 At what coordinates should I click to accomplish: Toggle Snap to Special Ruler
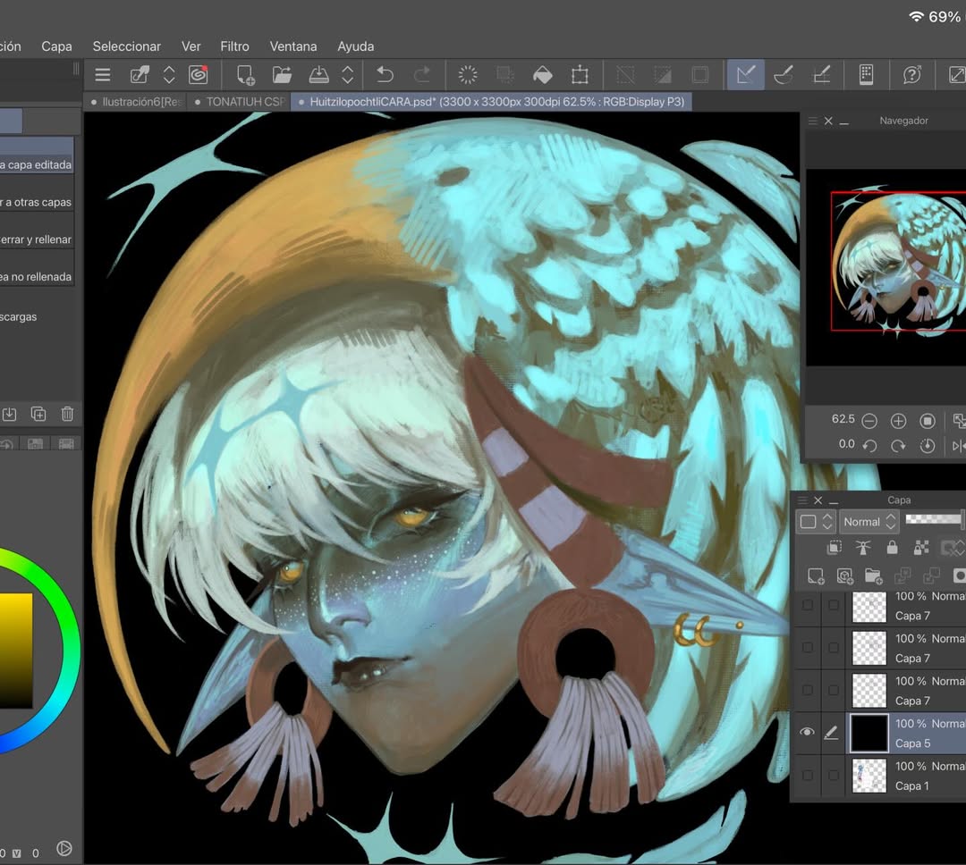[783, 75]
